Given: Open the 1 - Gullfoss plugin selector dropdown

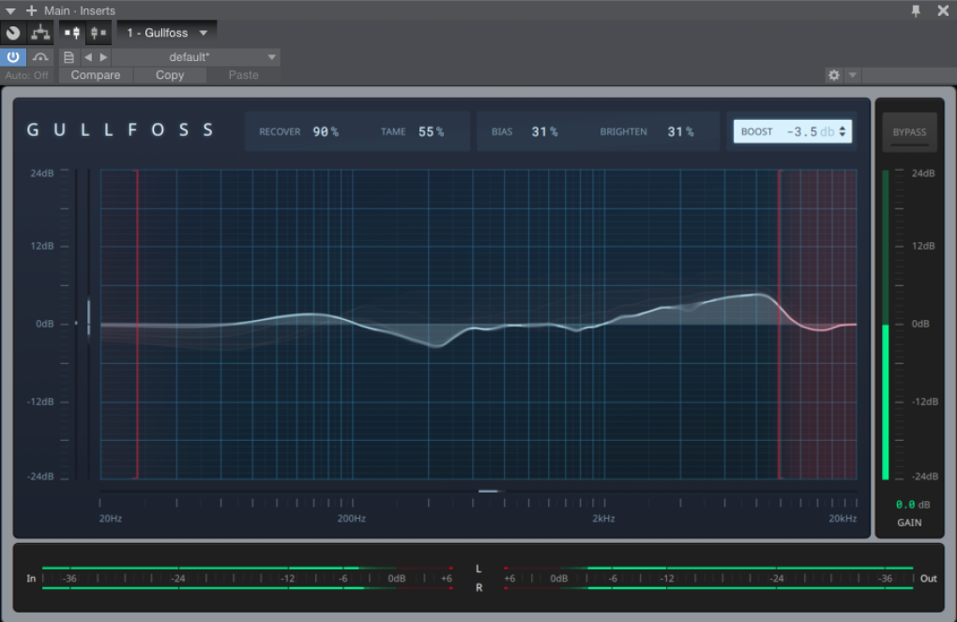Looking at the screenshot, I should [x=167, y=33].
